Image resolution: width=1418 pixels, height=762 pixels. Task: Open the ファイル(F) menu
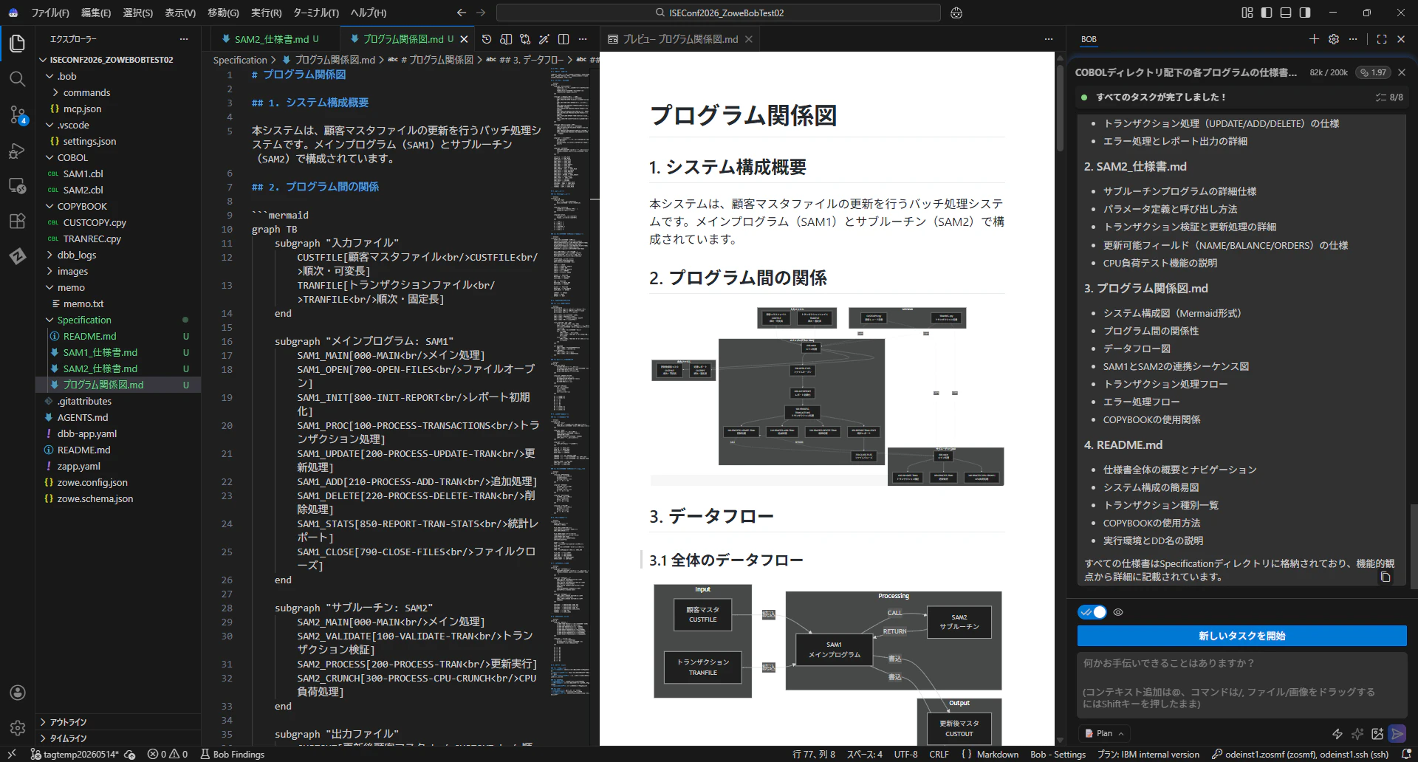50,13
